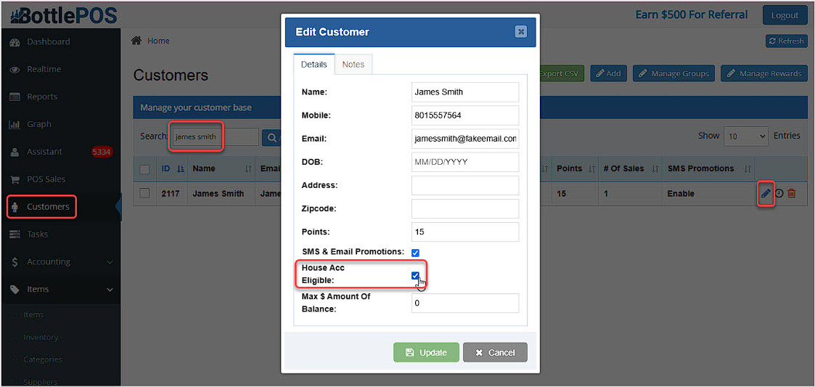
Task: Open the Inventory submenu entry
Action: pyautogui.click(x=40, y=337)
